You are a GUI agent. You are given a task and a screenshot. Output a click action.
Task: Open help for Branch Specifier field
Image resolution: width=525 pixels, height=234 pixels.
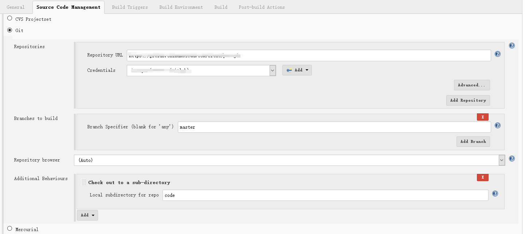tap(498, 126)
